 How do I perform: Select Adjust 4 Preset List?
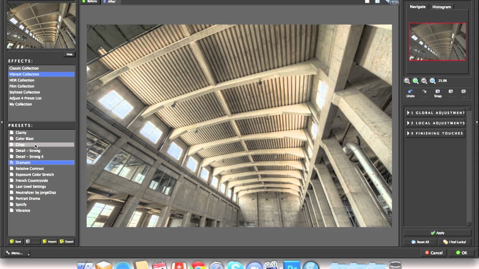pyautogui.click(x=42, y=98)
